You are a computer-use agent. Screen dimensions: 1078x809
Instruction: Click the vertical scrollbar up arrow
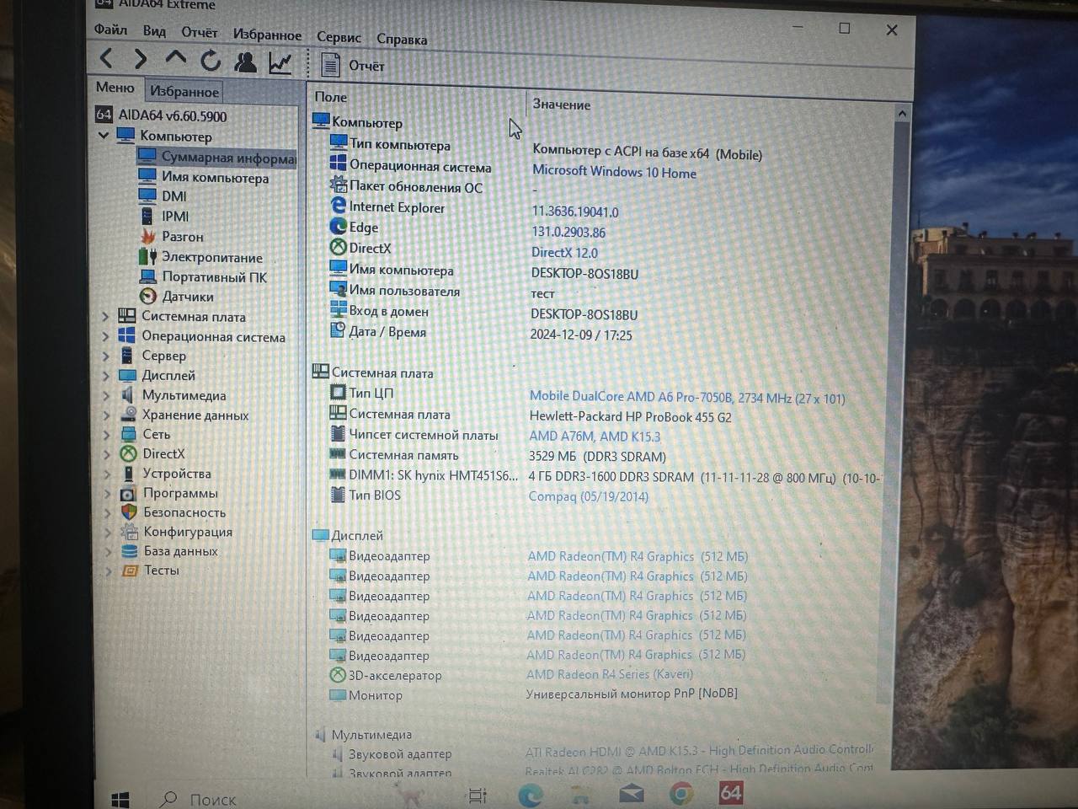pyautogui.click(x=902, y=114)
